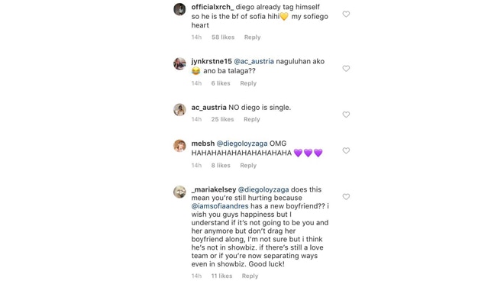Viewport: 504px width, 281px height.
Task: Open jynkrstne15's avatar thumbnail
Action: coord(179,63)
